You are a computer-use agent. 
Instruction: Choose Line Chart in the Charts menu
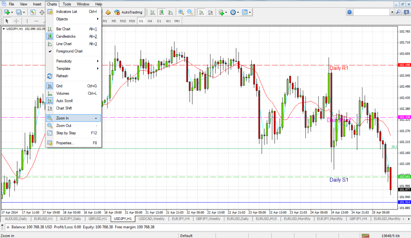pyautogui.click(x=73, y=44)
